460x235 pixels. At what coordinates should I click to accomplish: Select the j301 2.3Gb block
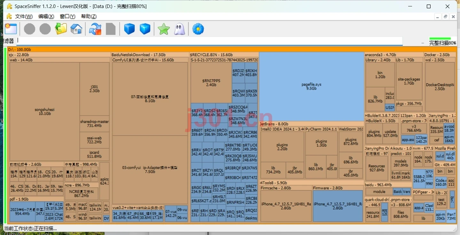pyautogui.click(x=95, y=89)
